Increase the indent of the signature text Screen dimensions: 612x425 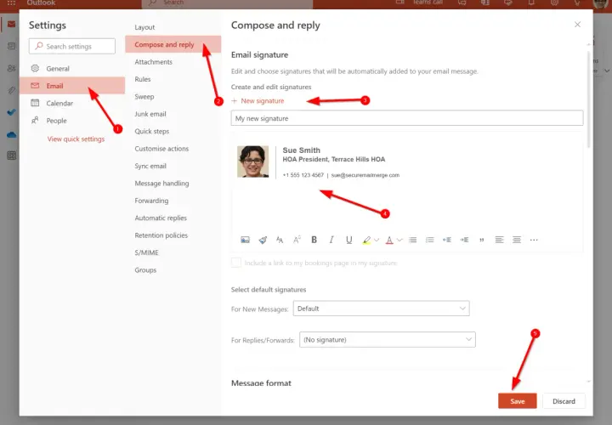point(464,240)
